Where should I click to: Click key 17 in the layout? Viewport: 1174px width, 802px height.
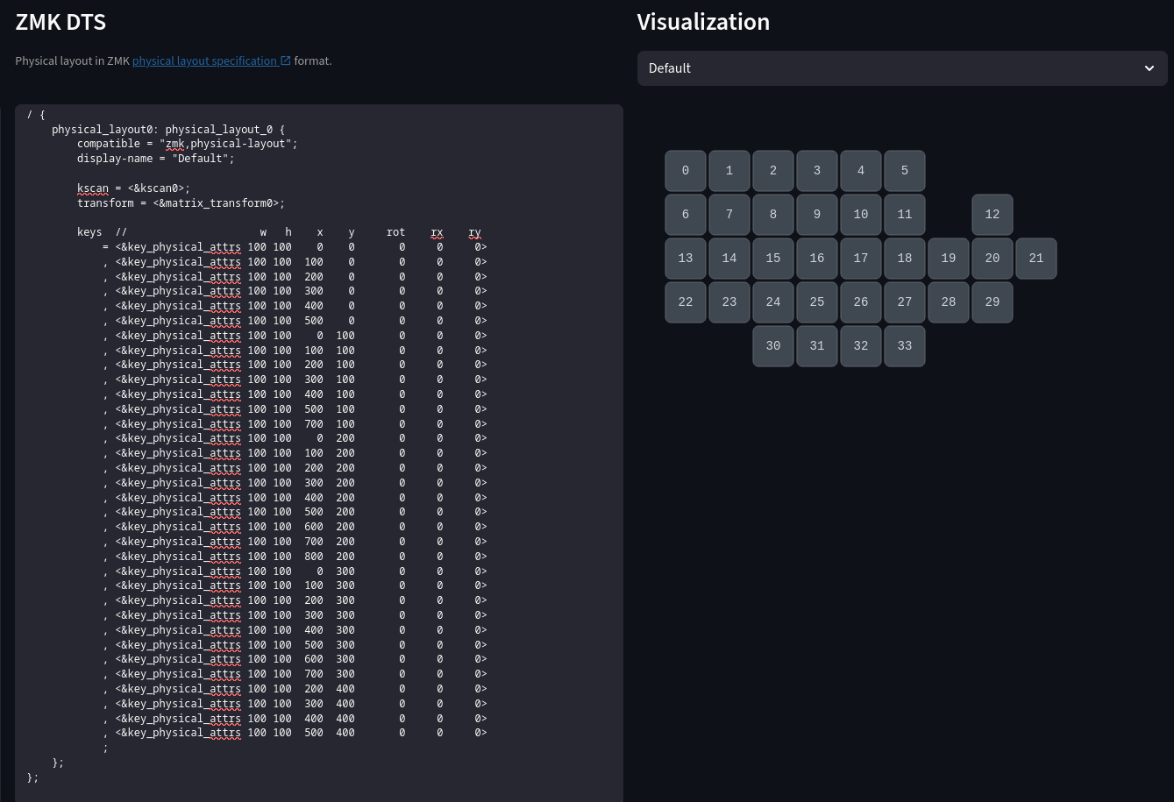[861, 259]
